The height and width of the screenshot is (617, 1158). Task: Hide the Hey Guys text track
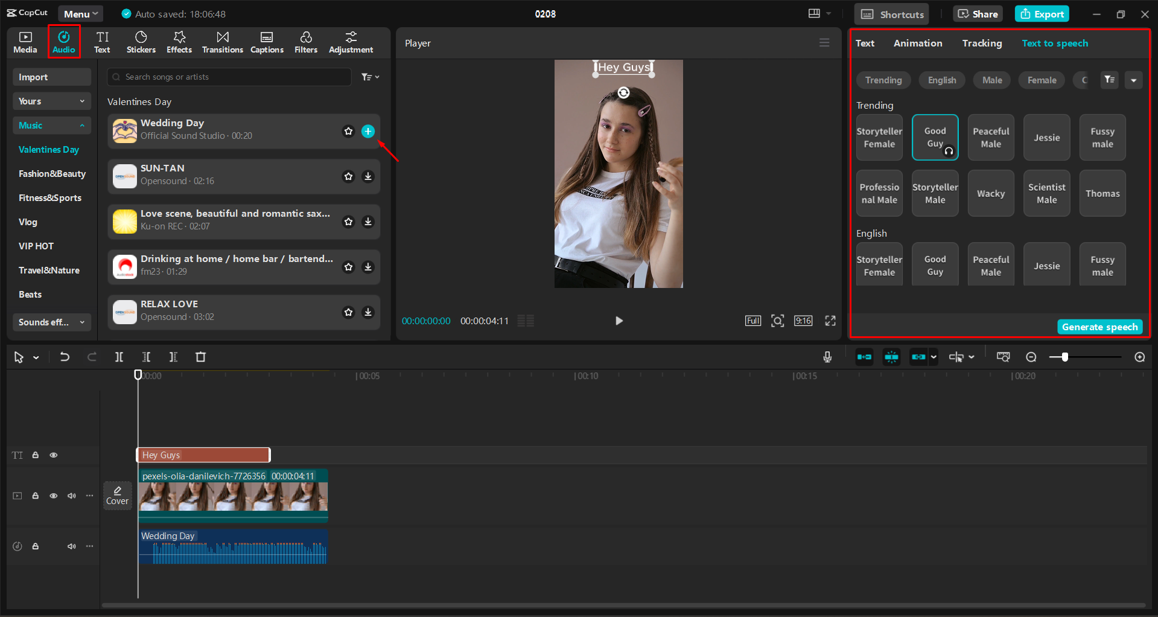54,455
